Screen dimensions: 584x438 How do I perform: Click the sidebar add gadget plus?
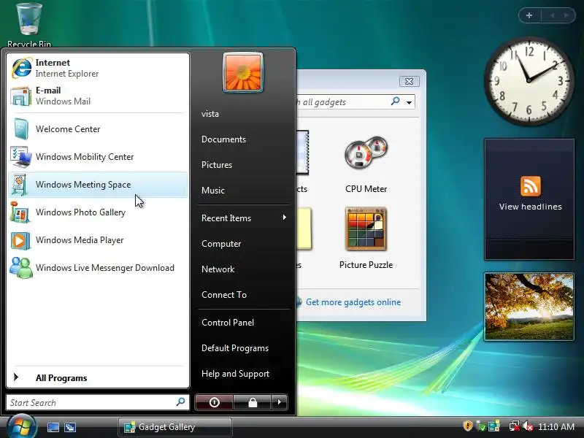click(x=529, y=15)
